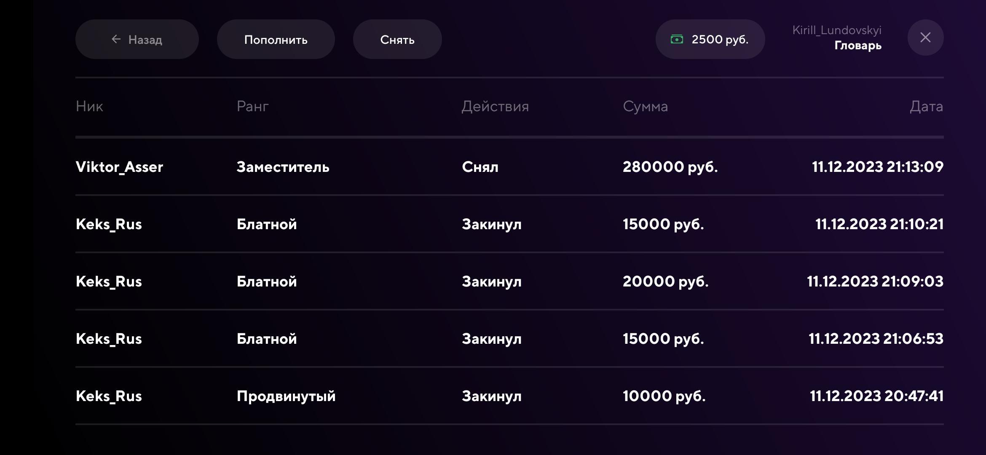Screen dimensions: 986x455
Task: Click the Заместитель rank cell
Action: point(283,167)
